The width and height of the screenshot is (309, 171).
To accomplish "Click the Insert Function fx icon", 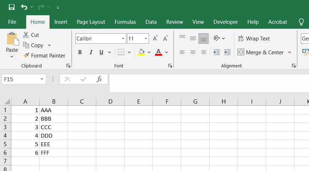I will pyautogui.click(x=99, y=79).
